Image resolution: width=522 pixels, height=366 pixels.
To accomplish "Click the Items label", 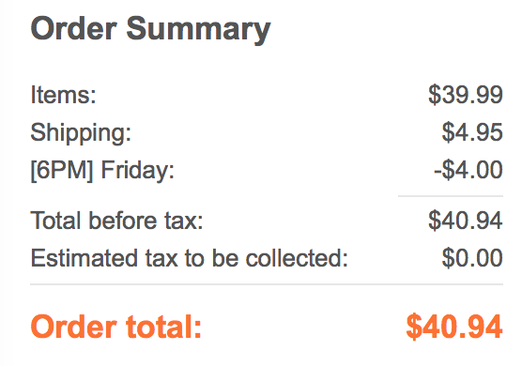I will (x=63, y=95).
